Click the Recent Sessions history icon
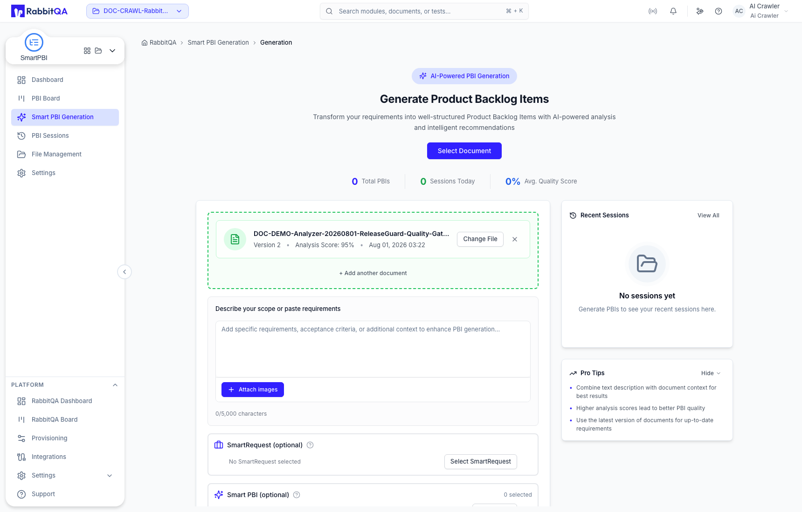 tap(573, 216)
